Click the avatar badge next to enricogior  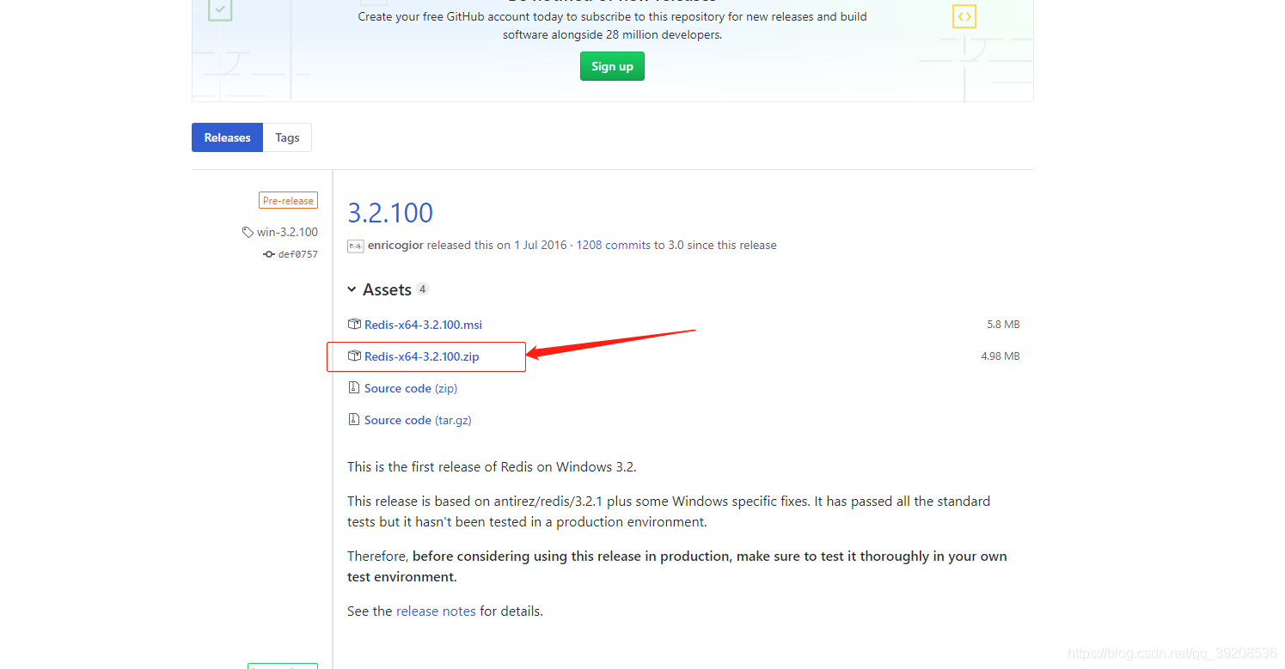point(355,245)
